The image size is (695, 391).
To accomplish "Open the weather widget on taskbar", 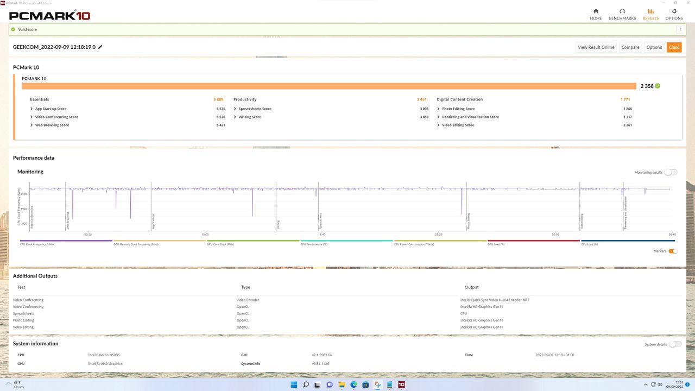I will (x=14, y=384).
